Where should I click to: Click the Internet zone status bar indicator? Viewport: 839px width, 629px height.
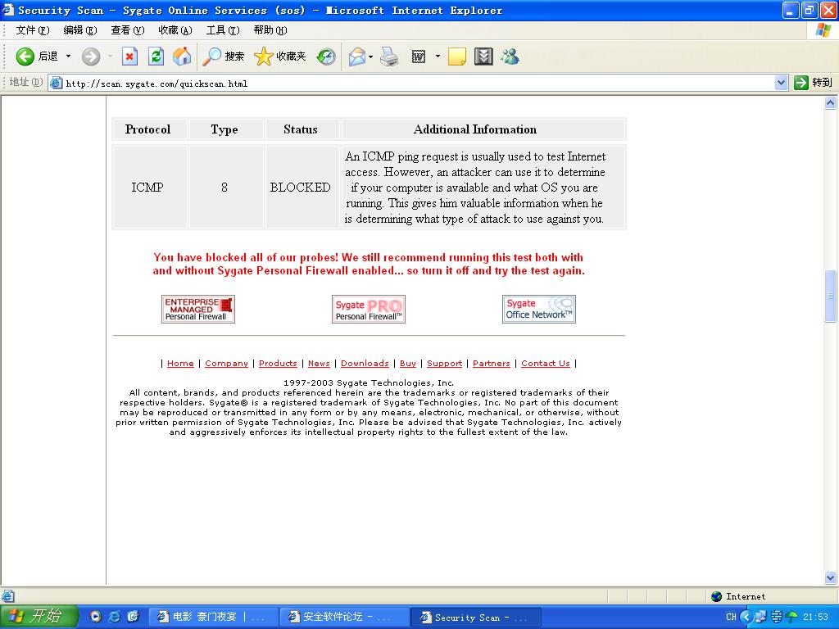[x=738, y=596]
